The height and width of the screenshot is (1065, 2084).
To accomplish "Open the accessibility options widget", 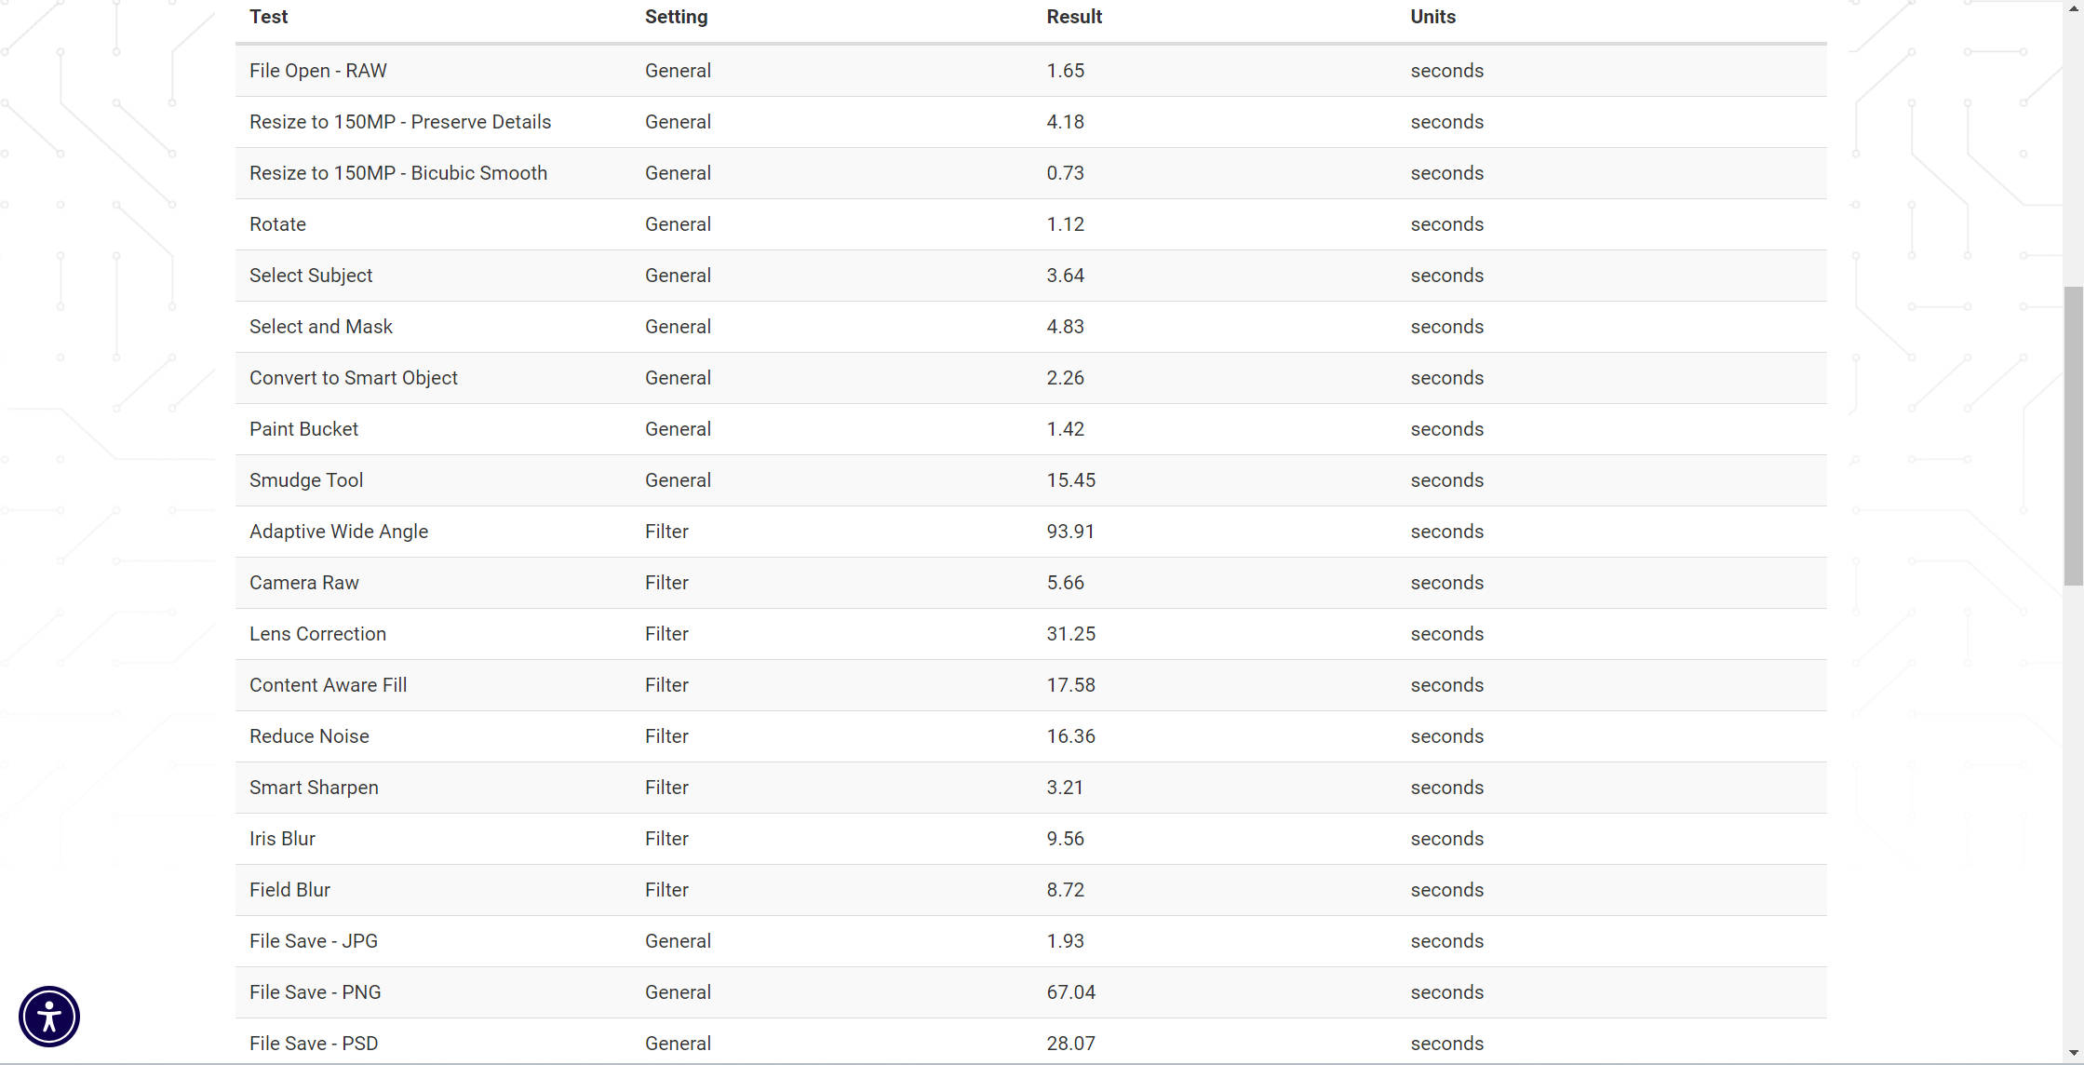I will (49, 1016).
